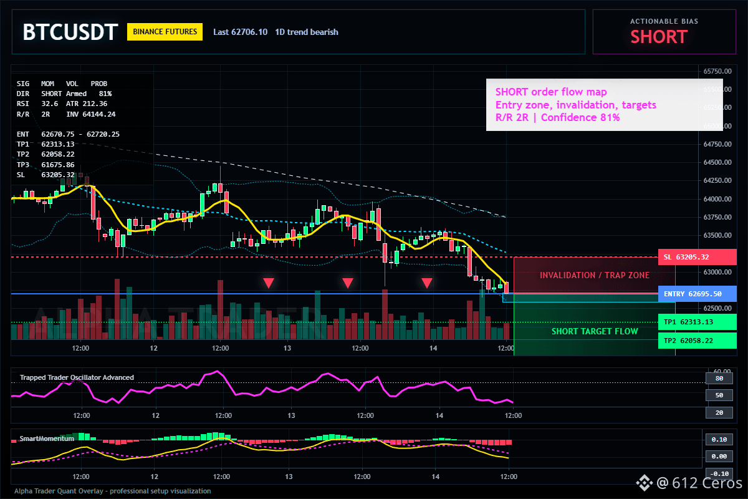Click the ATR 212.36 value in stats panel

pos(87,104)
